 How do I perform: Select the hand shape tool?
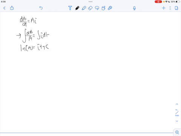[103, 8]
